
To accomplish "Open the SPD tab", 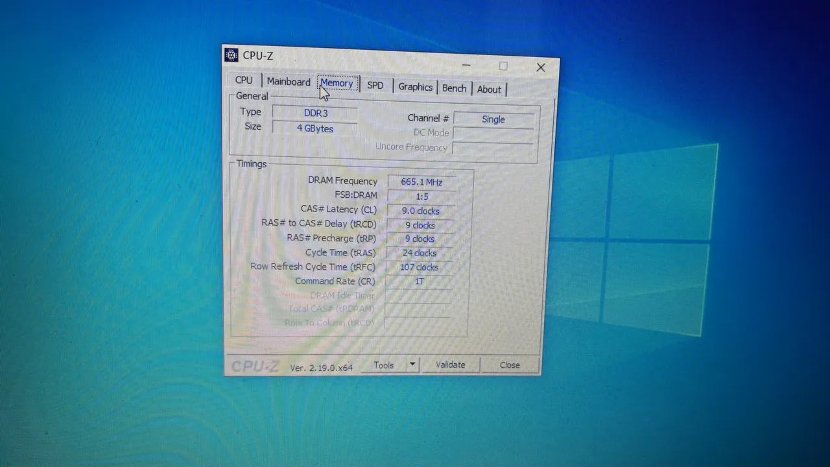I will [375, 85].
